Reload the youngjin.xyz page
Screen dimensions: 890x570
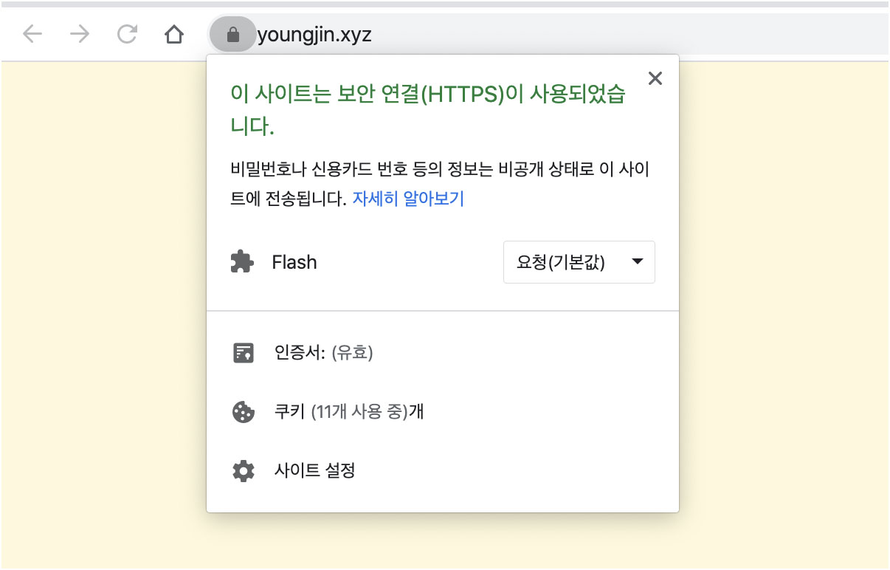coord(128,34)
